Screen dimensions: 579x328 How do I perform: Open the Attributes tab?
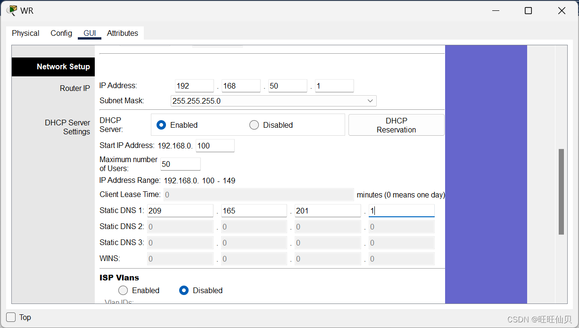(123, 33)
